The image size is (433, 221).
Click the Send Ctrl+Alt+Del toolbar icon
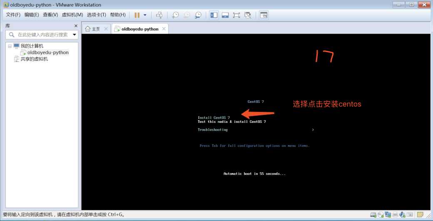point(159,15)
